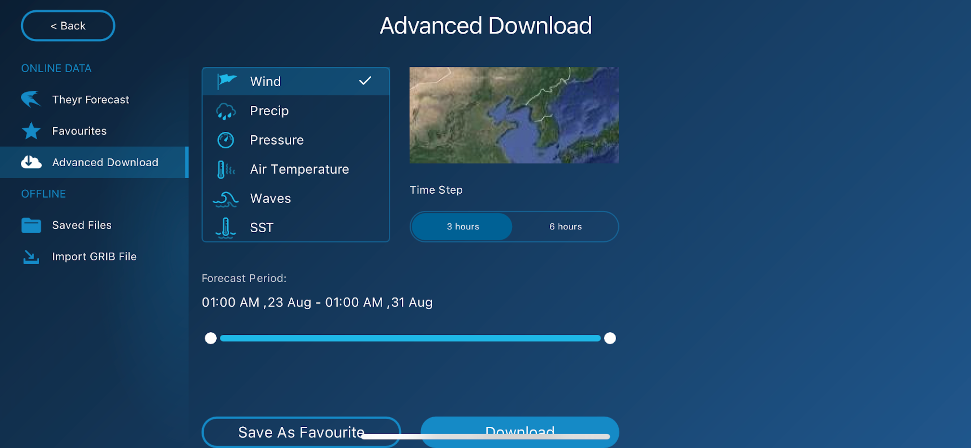Image resolution: width=971 pixels, height=448 pixels.
Task: Click the SST water thermometer icon
Action: (x=225, y=228)
